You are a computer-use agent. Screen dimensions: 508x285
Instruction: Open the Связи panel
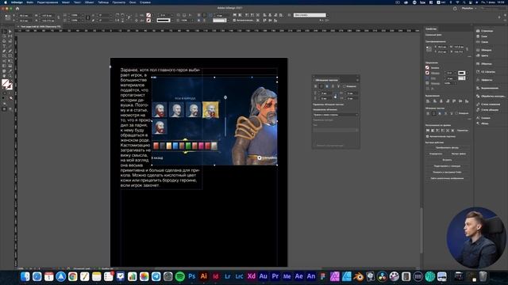(483, 42)
